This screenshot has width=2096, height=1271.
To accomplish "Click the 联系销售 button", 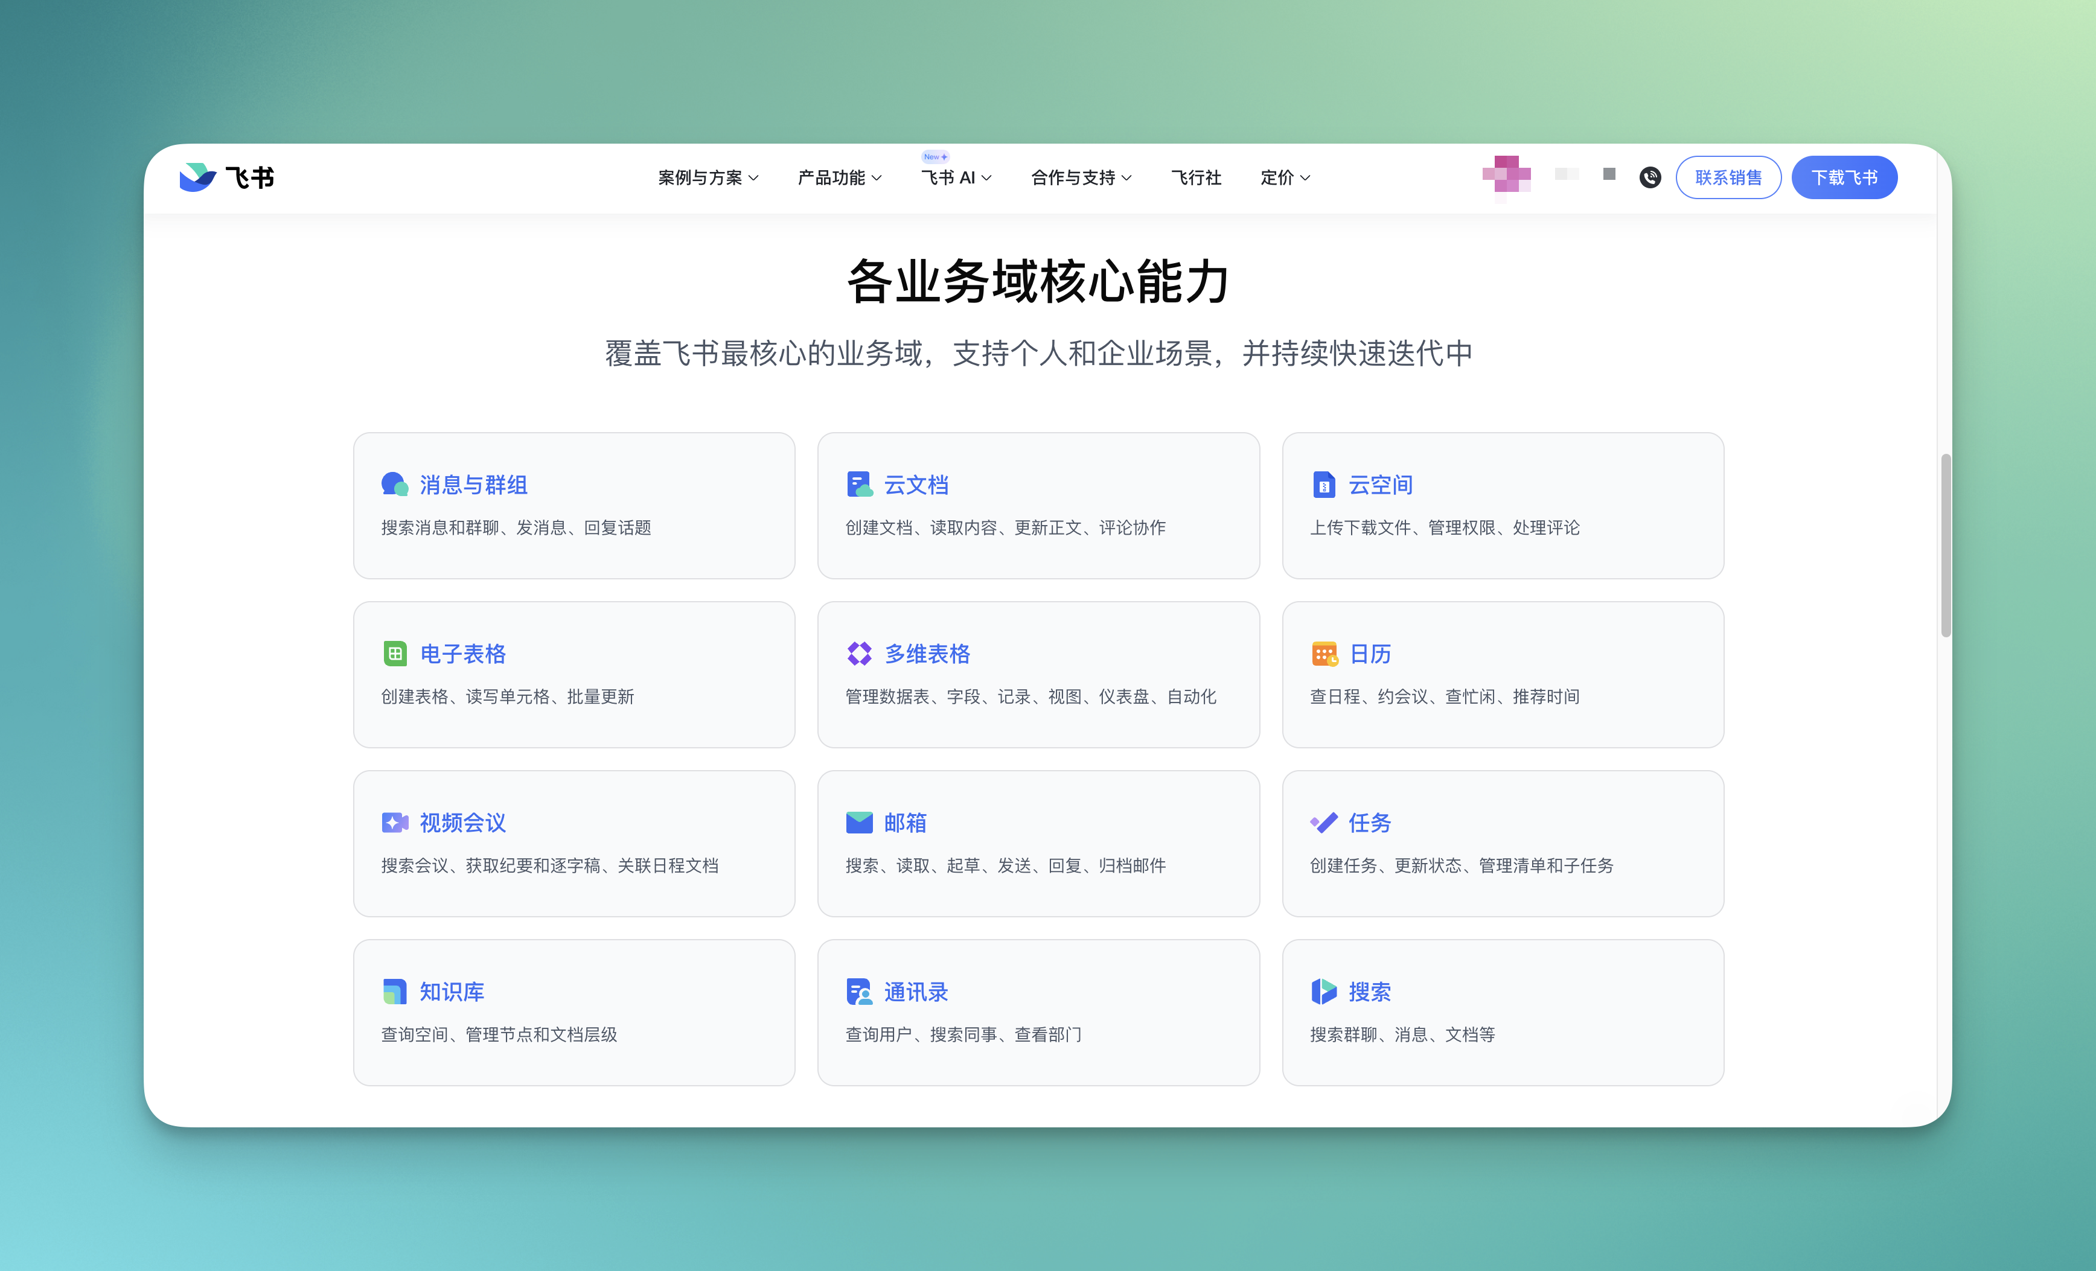I will 1728,177.
